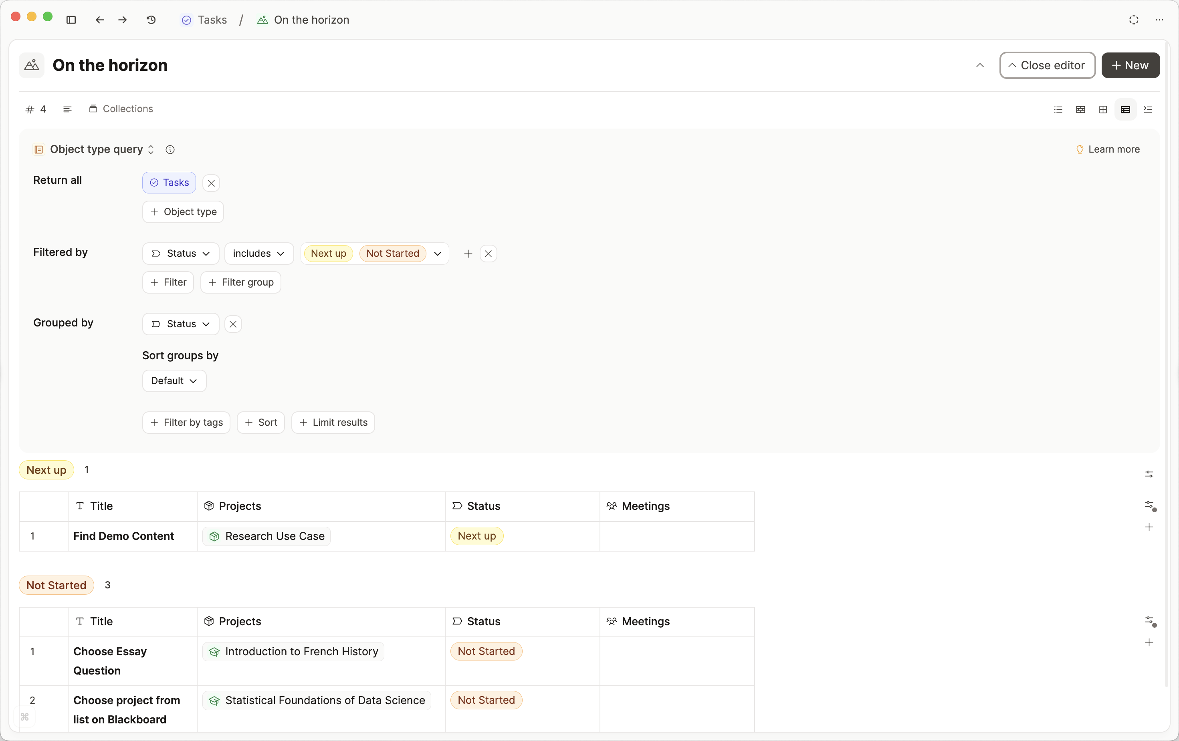Toggle the sidebar panel icon
1179x741 pixels.
click(x=71, y=20)
